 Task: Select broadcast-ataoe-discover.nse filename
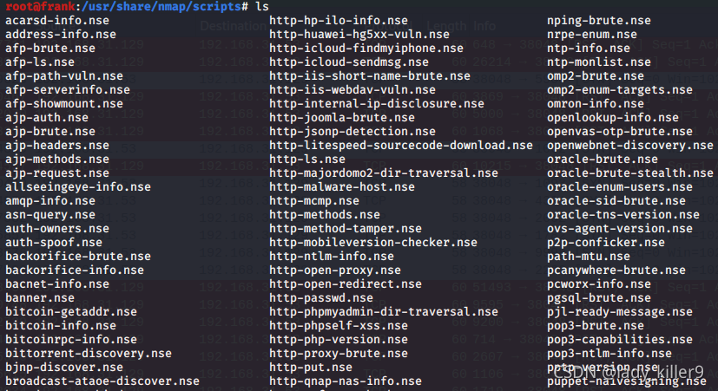[102, 381]
